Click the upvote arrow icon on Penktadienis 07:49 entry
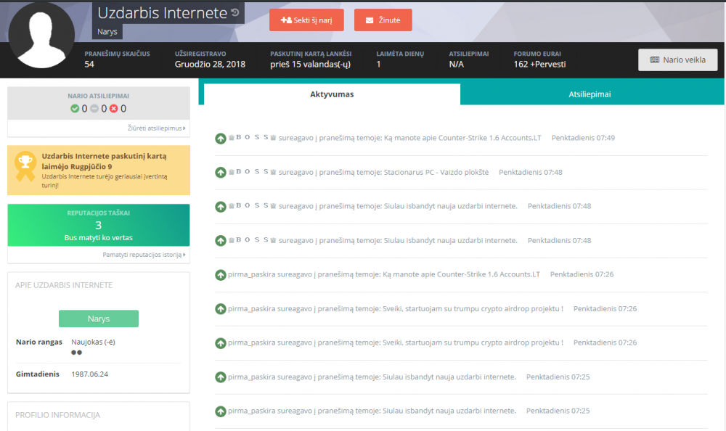 click(221, 139)
